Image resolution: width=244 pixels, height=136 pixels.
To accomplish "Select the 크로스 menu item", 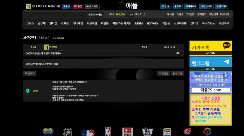I will click(x=30, y=23).
